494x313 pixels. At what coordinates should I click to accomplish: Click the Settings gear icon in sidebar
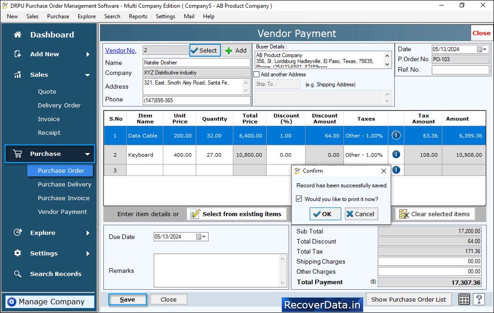pyautogui.click(x=18, y=253)
